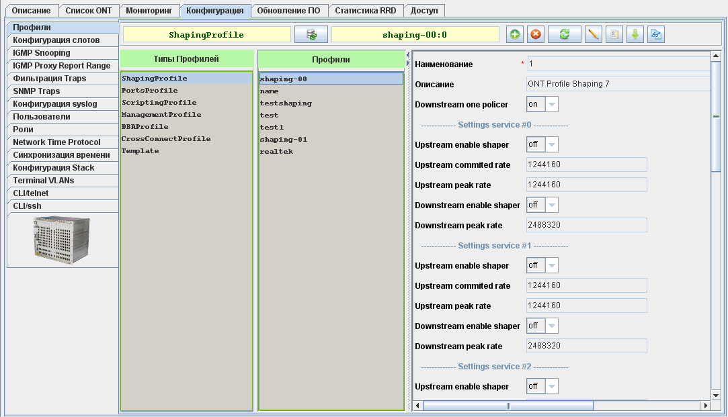Open Фильтрация Traps sidebar item
This screenshot has height=417, width=728.
(63, 79)
